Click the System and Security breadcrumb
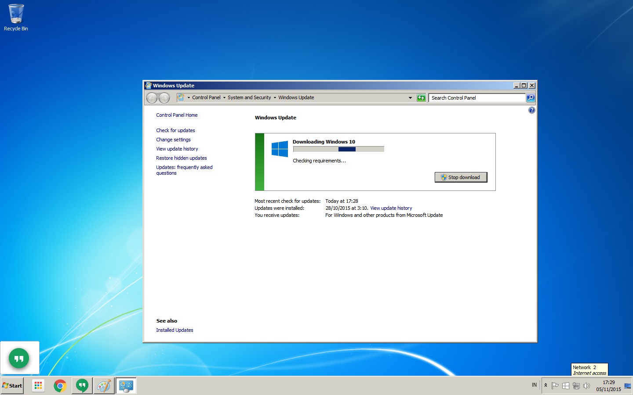Screen dimensions: 633x395 click(x=249, y=98)
